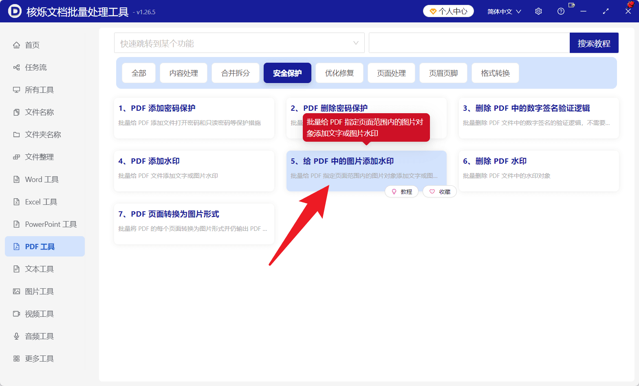Maximize the application window
The width and height of the screenshot is (639, 386).
(x=606, y=11)
